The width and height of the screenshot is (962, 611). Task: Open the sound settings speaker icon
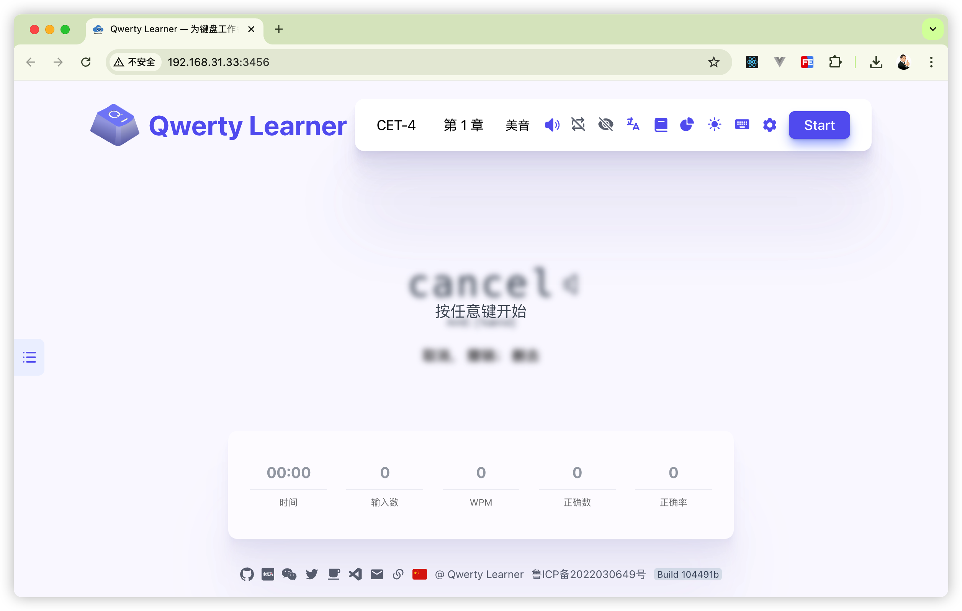click(x=552, y=125)
